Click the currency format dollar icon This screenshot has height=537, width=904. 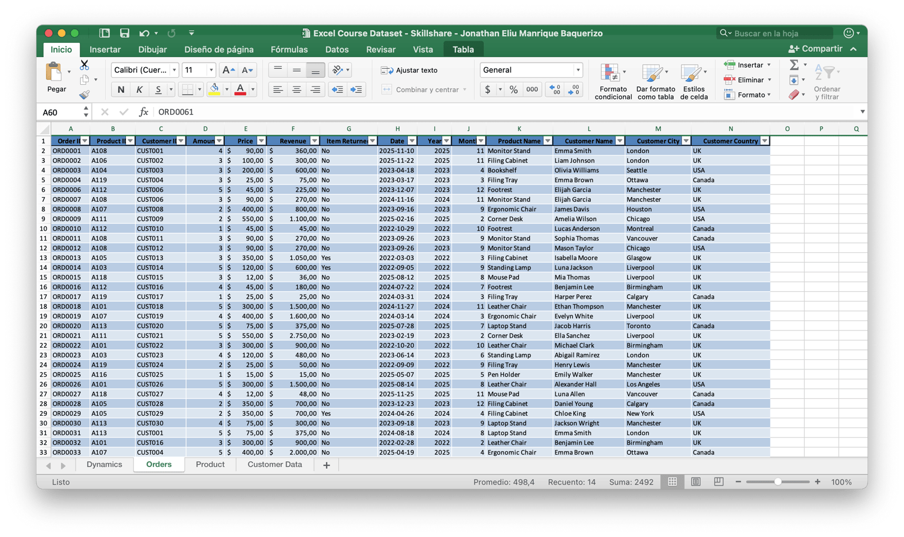487,89
